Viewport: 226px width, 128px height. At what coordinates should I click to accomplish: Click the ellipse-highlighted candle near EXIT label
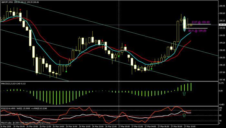(x=184, y=24)
